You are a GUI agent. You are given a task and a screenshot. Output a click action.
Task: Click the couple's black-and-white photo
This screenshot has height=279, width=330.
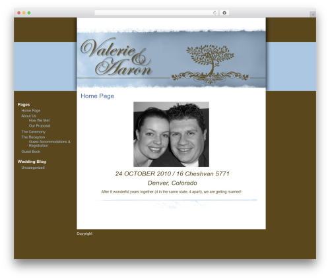(x=172, y=134)
